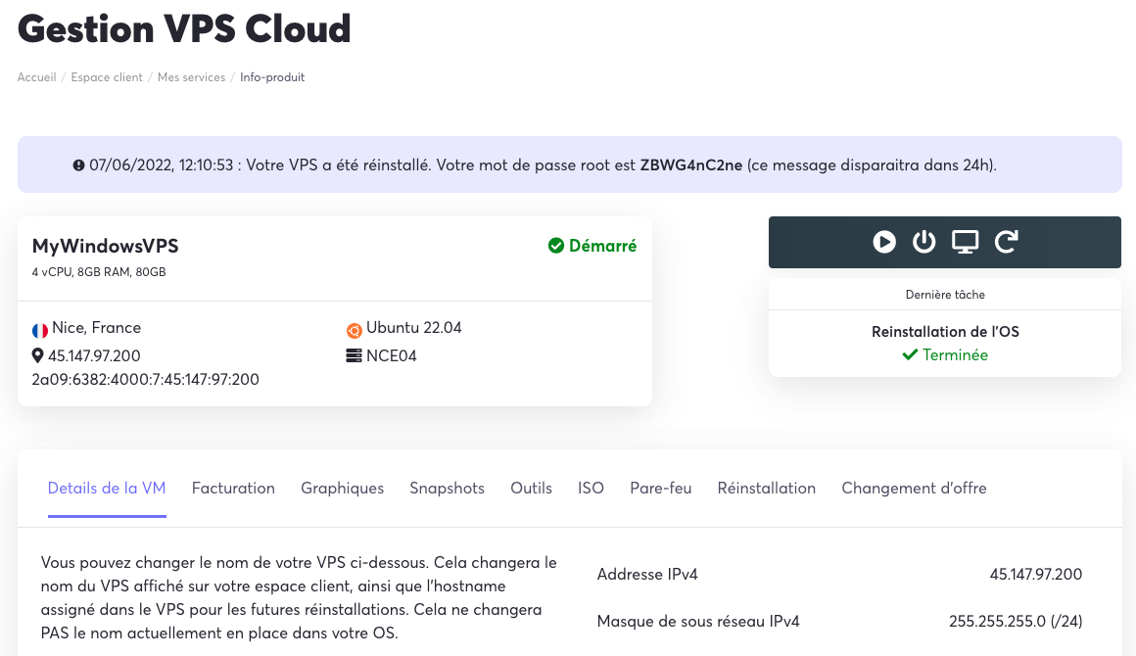
Task: Open the Graphiques tab
Action: point(342,488)
